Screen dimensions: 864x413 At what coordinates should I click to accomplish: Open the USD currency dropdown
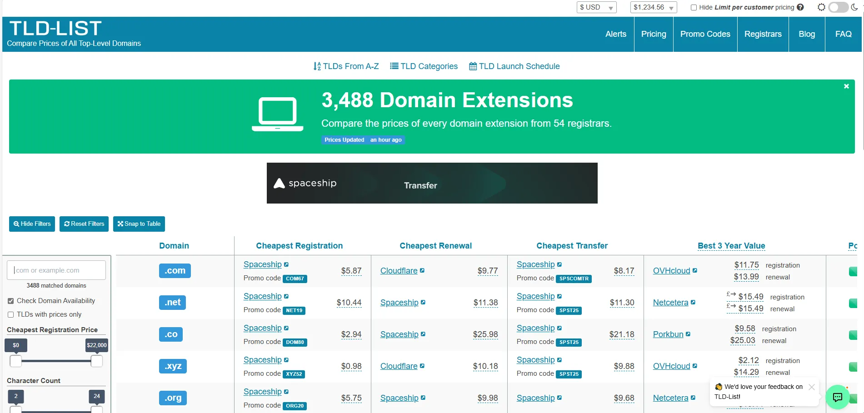[x=596, y=7]
